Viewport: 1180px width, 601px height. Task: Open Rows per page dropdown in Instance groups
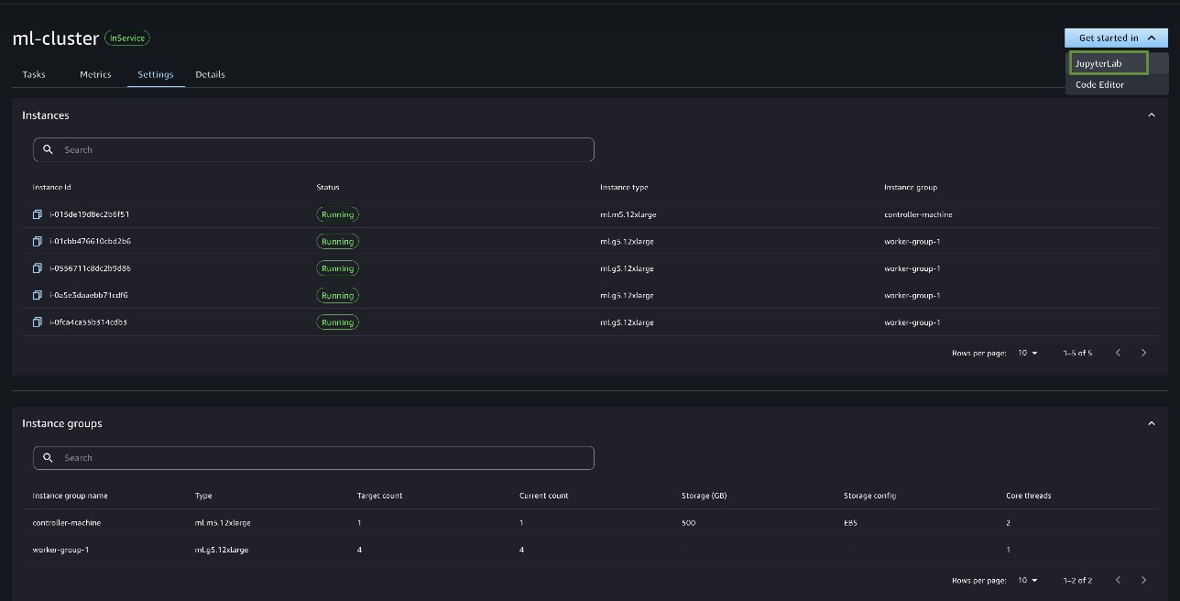point(1028,580)
